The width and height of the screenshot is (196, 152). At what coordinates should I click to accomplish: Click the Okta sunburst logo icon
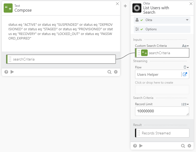[137, 8]
